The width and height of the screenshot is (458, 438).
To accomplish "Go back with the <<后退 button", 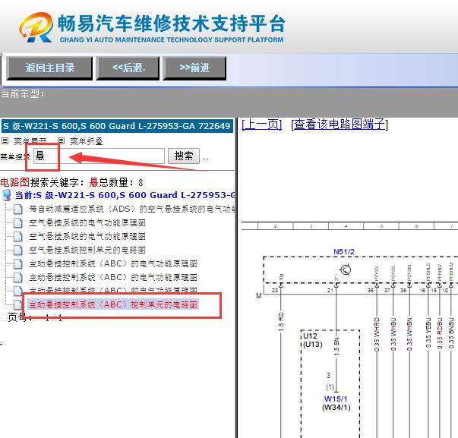I will coord(128,68).
